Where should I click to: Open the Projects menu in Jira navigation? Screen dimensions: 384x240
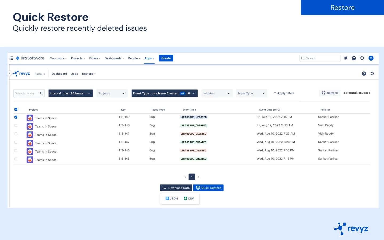pyautogui.click(x=78, y=58)
